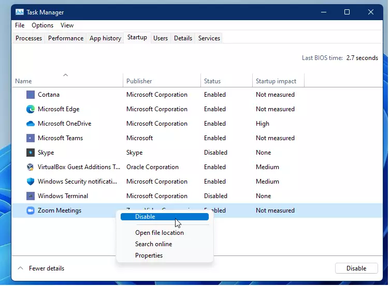This screenshot has height=286, width=390.
Task: Click the Microsoft Edge icon
Action: coord(31,109)
